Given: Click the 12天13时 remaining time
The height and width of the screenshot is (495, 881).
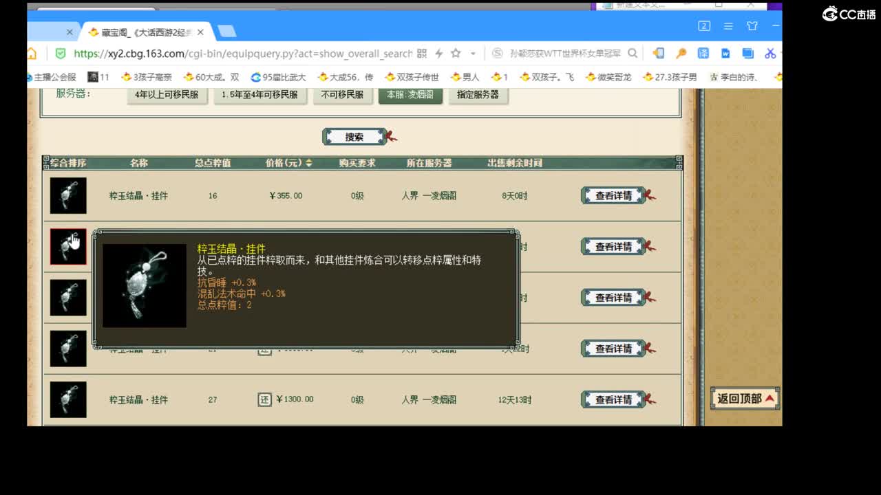Looking at the screenshot, I should point(515,399).
